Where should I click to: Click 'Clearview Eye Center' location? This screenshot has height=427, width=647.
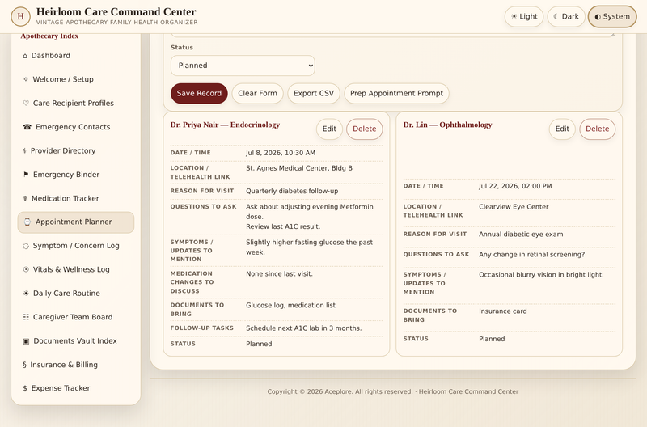pyautogui.click(x=514, y=207)
